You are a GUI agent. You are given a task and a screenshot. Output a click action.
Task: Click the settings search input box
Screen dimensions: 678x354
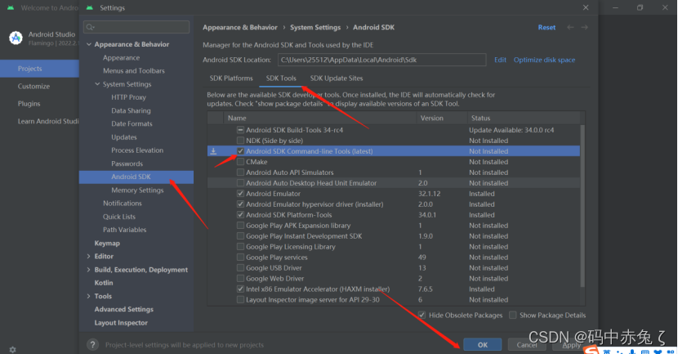136,27
